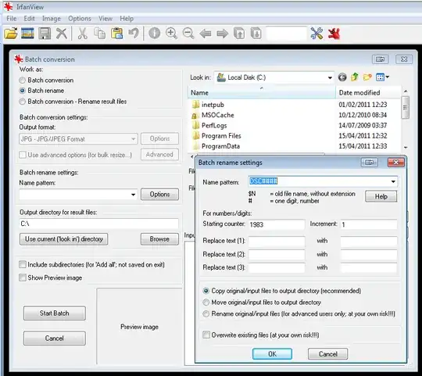Open the Options menu
Screen dimensions: 422x376
pos(80,19)
